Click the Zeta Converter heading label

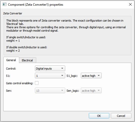tap(13, 13)
